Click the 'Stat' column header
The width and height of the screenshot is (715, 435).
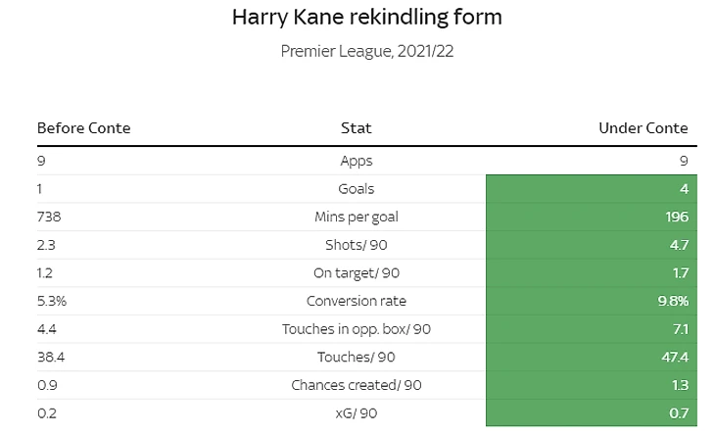point(356,128)
